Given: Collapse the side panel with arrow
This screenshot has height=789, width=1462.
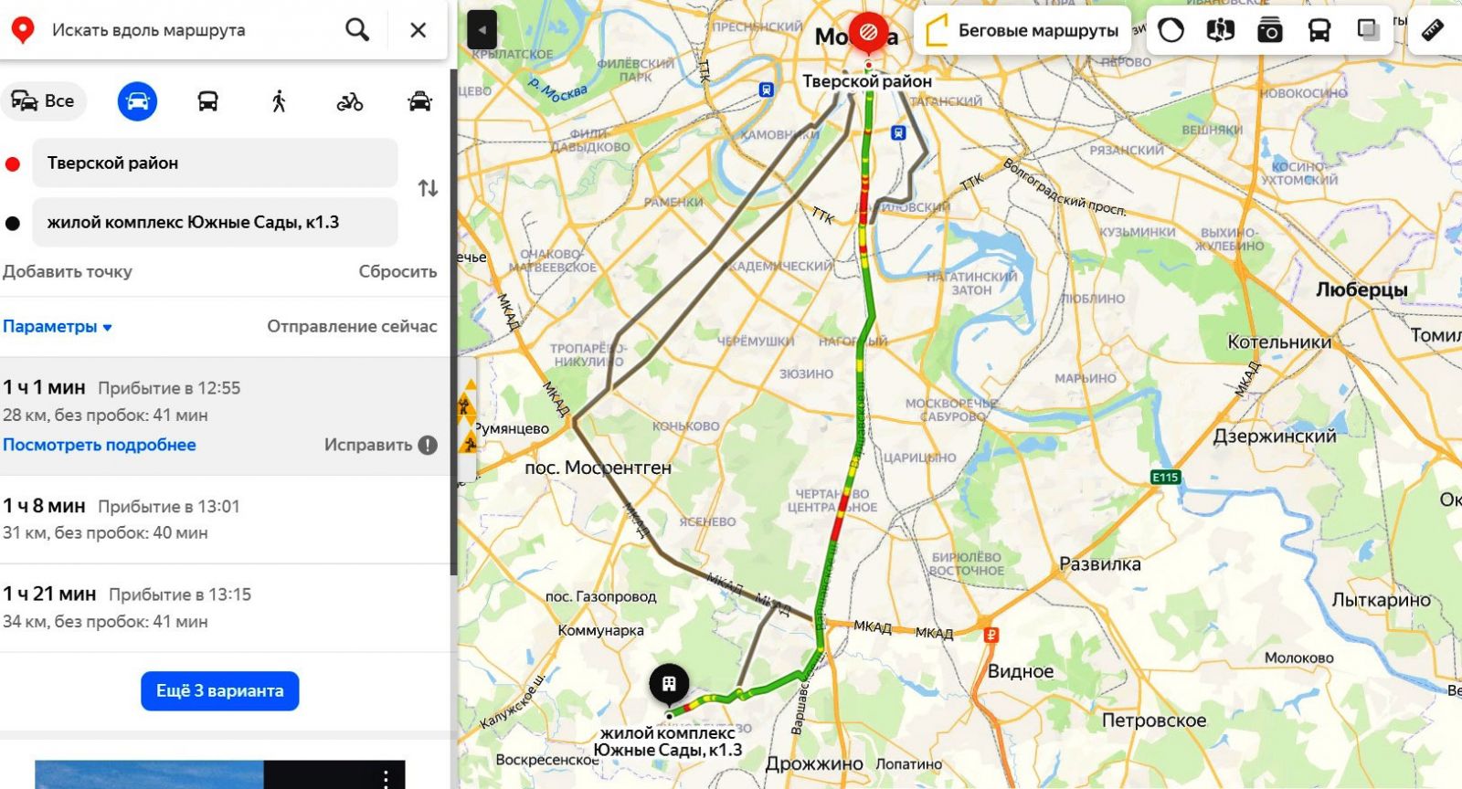Looking at the screenshot, I should tap(482, 30).
